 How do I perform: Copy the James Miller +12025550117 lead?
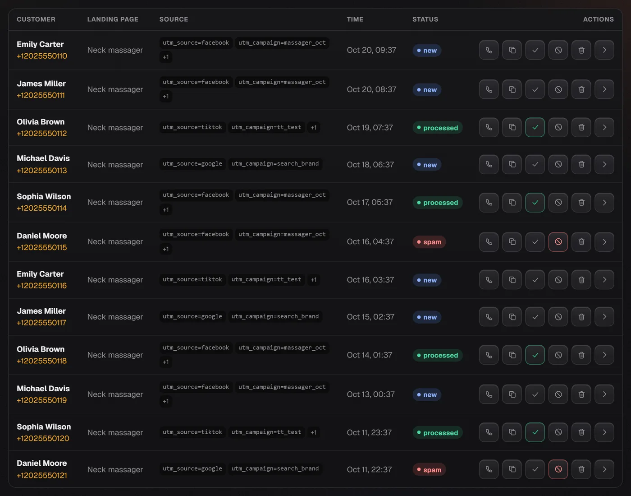tap(512, 317)
